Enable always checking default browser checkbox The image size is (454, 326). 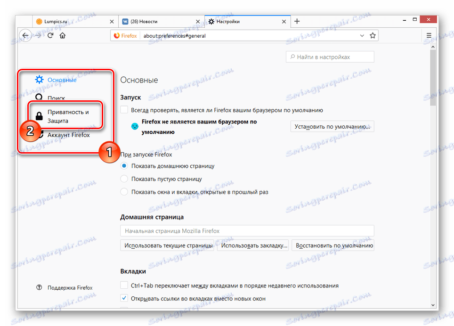coord(124,110)
